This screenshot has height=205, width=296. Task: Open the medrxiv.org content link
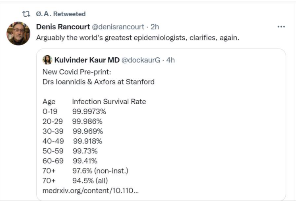pos(90,191)
